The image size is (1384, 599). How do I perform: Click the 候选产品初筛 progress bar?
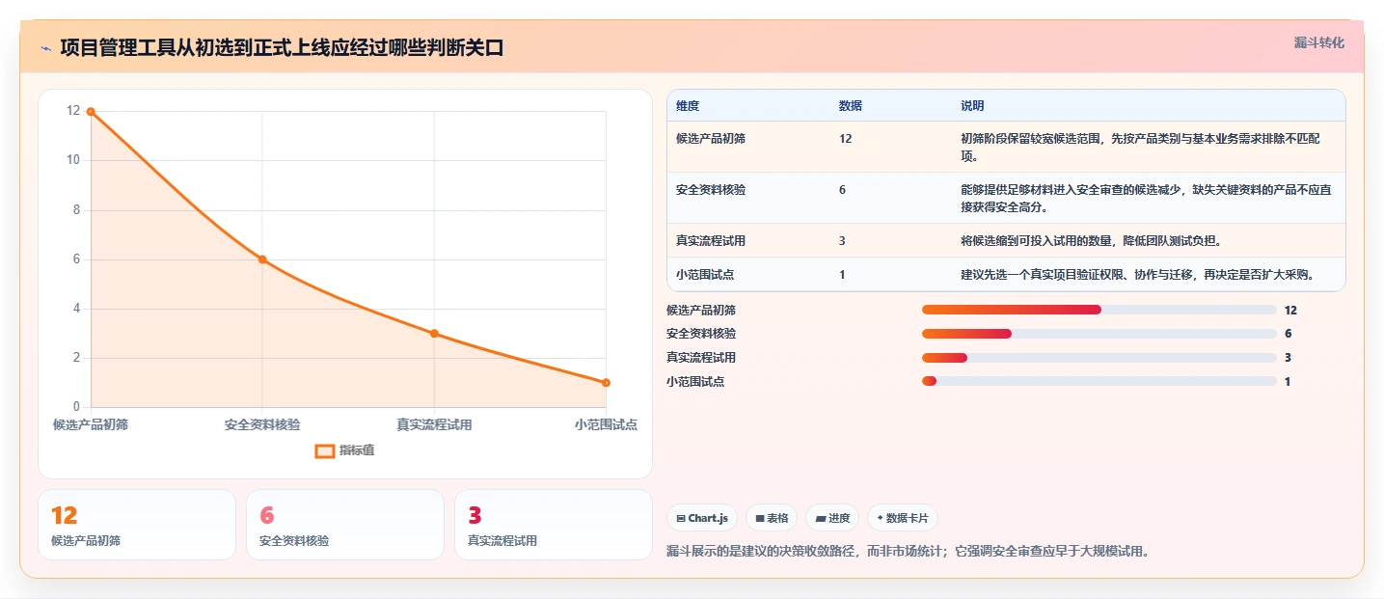tap(1099, 310)
